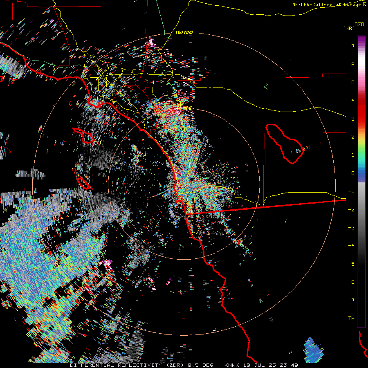Select the -6 value on the scale
The height and width of the screenshot is (368, 368).
coord(351,282)
